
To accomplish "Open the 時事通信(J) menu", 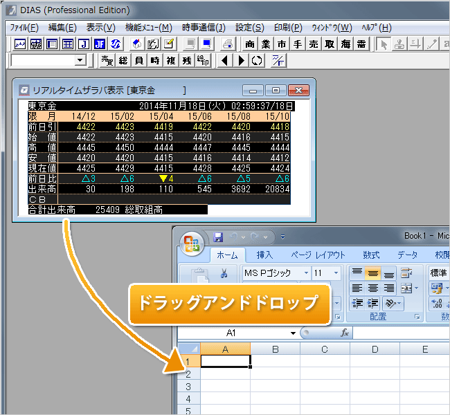I will [204, 28].
